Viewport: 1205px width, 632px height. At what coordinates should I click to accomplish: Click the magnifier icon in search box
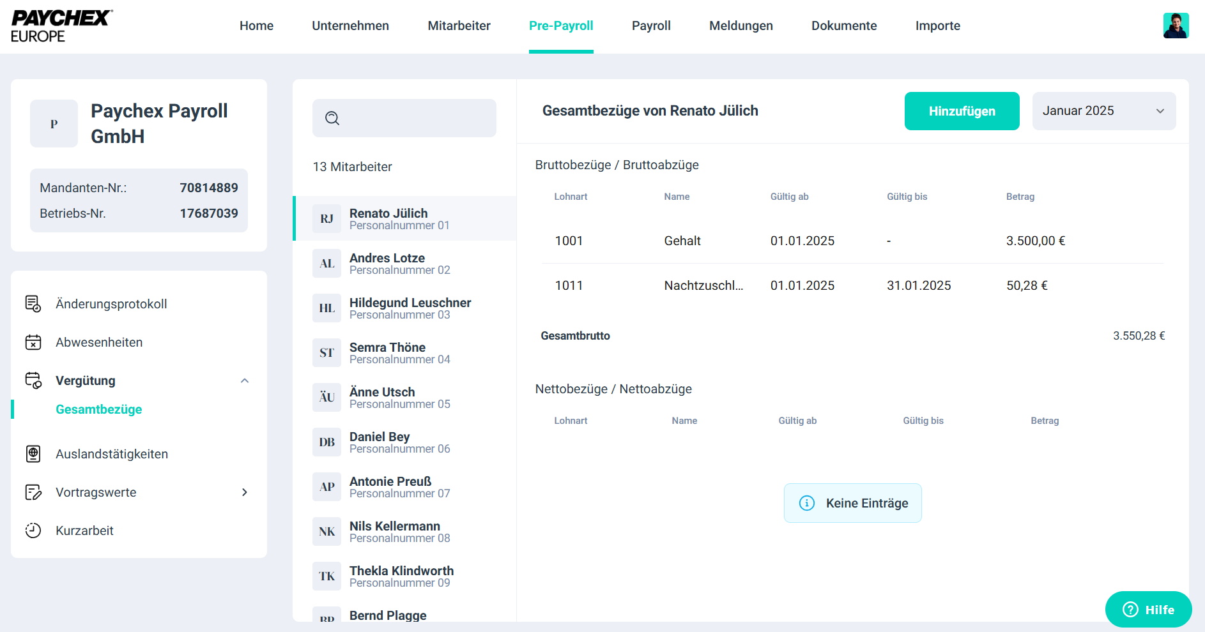tap(332, 118)
